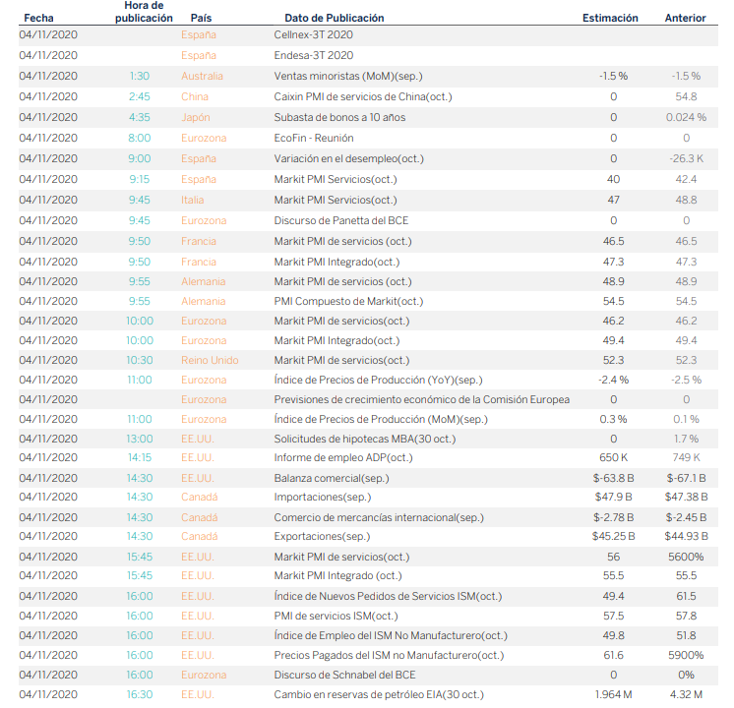This screenshot has width=734, height=708.
Task: Click Discurso de Schnabel del BCE
Action: (x=344, y=675)
